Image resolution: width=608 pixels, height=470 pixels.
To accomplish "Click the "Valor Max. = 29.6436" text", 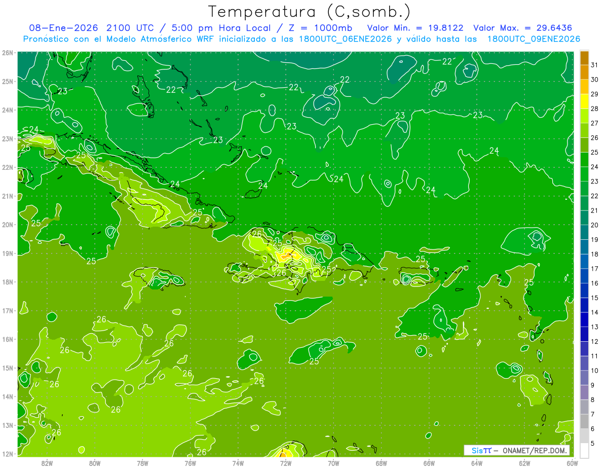I will (523, 28).
